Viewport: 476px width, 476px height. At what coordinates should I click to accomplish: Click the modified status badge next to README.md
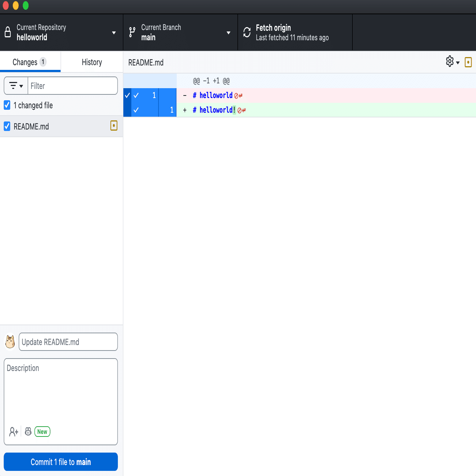[x=114, y=126]
